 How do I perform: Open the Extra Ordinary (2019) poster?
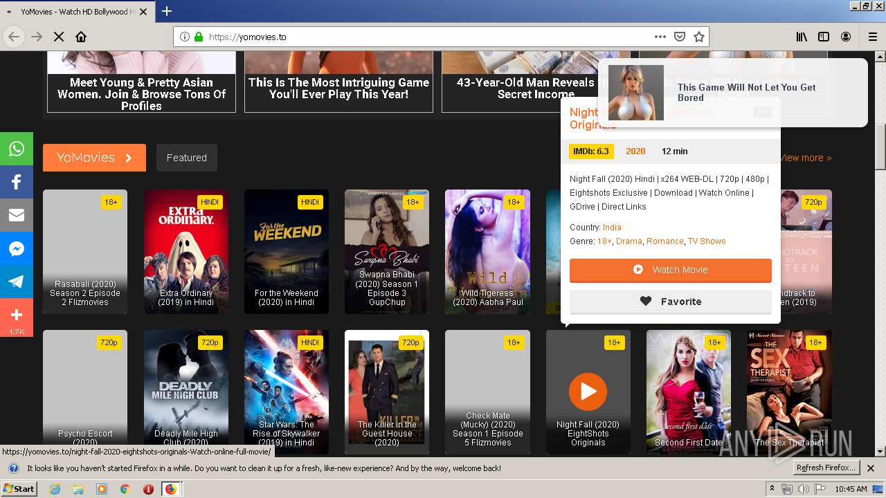pyautogui.click(x=186, y=252)
